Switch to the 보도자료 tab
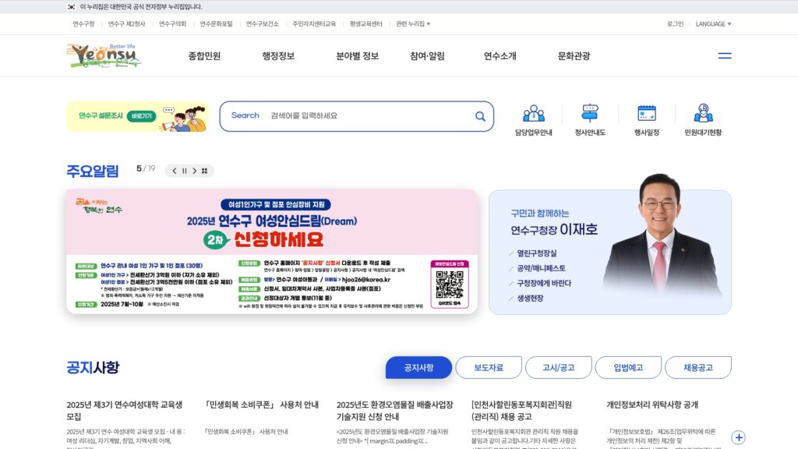This screenshot has width=798, height=449. coord(489,368)
